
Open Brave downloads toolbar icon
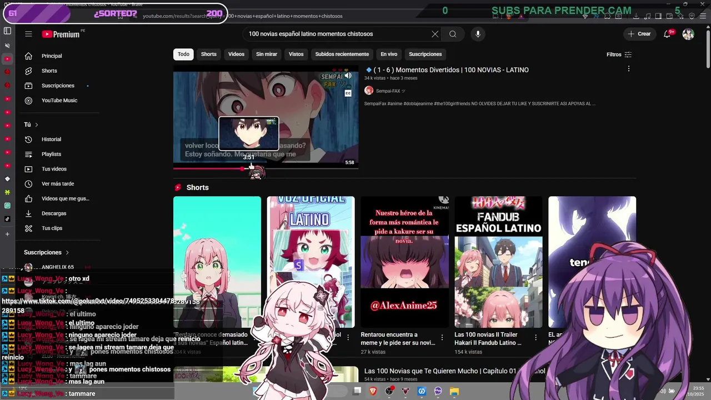coord(637,16)
